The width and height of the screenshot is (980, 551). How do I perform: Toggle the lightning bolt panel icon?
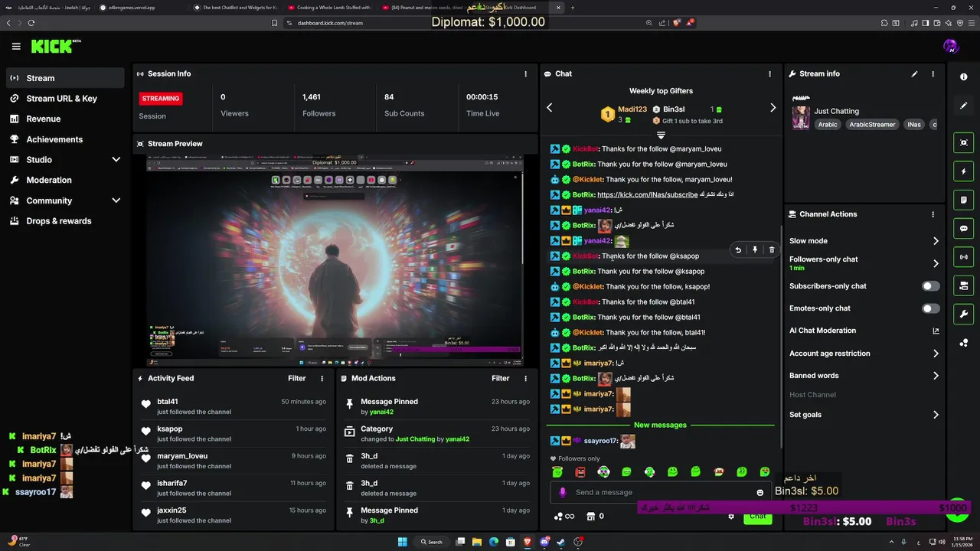click(x=964, y=171)
